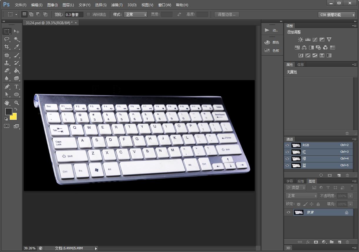The width and height of the screenshot is (359, 252).
Task: Switch to the 信息 tab
Action: [301, 65]
